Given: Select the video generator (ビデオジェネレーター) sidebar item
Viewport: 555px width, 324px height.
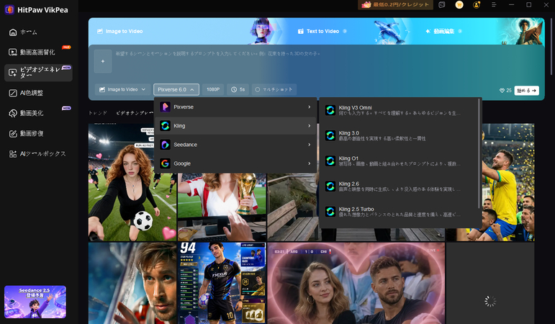Looking at the screenshot, I should (38, 73).
